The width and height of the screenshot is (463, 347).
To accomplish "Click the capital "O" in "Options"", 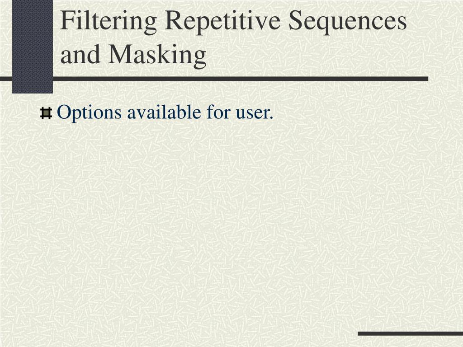I will click(x=65, y=113).
